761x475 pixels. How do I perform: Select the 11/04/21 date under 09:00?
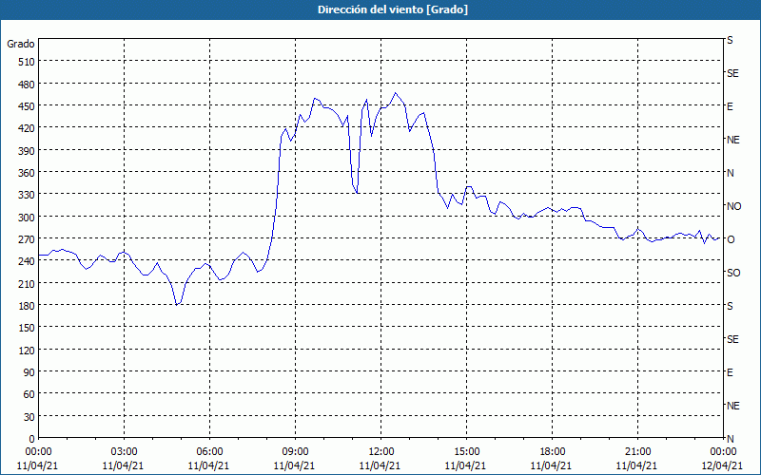coord(295,465)
